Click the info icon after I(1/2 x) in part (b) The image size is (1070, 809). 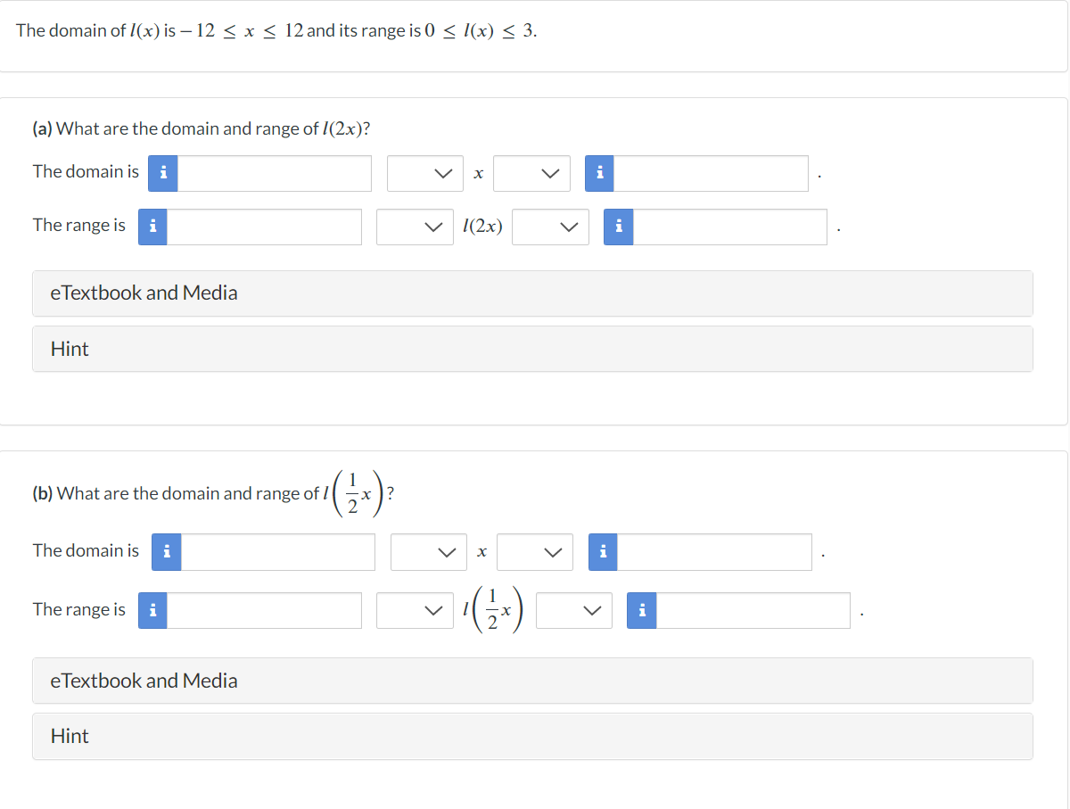click(641, 610)
